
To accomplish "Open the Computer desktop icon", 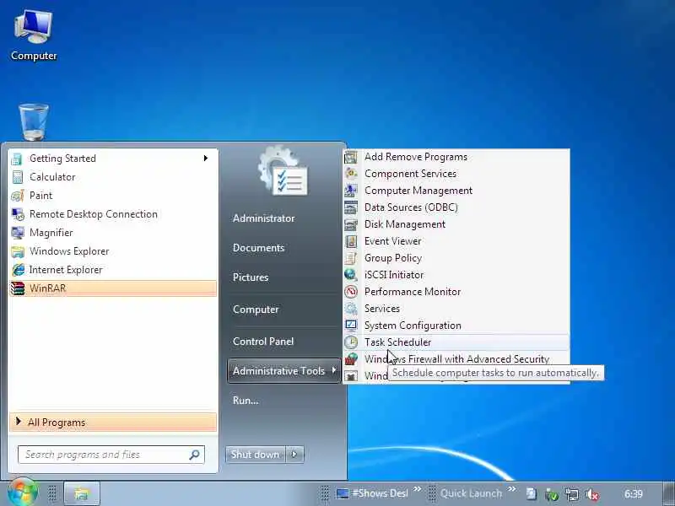I will [34, 35].
